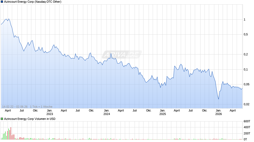Click the chart title 'Azincourt Energy Corp (Nasdaq OTC Other)'
The image size is (254, 142).
click(33, 2)
